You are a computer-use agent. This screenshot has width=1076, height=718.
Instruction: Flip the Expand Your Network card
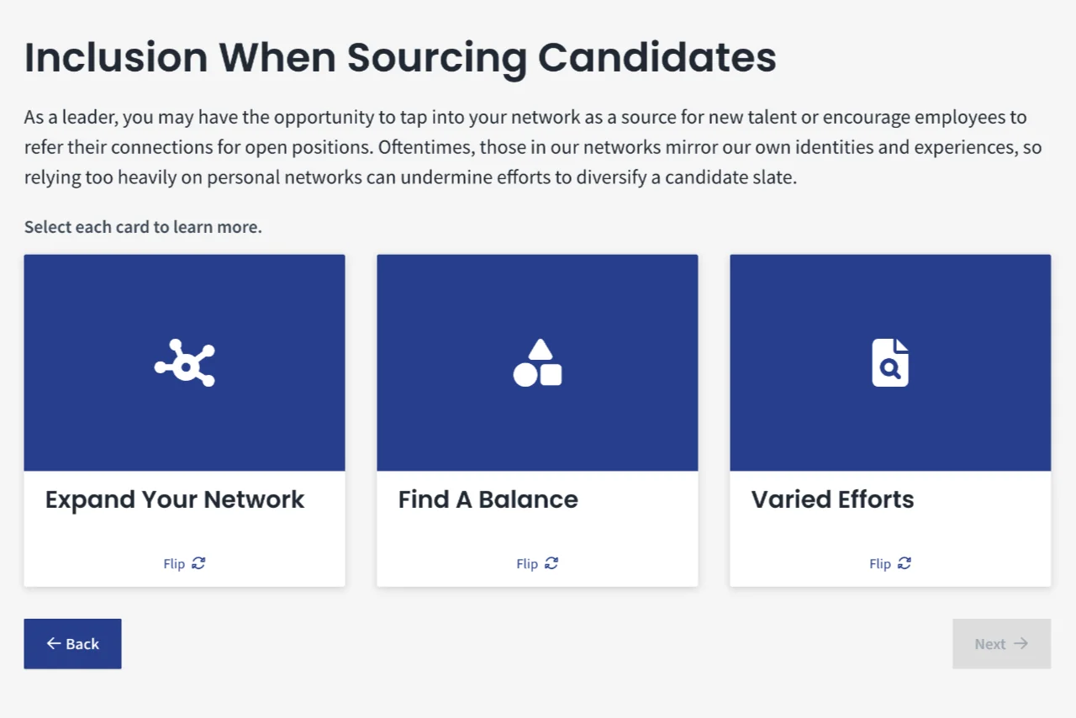coord(184,563)
